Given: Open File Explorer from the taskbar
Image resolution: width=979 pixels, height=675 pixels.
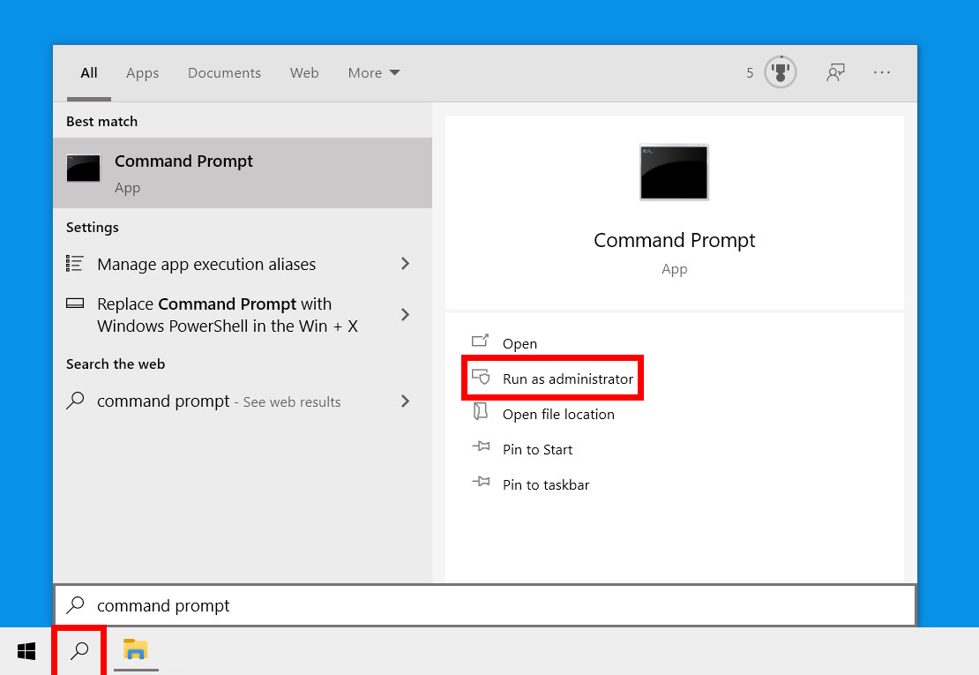Looking at the screenshot, I should [136, 649].
